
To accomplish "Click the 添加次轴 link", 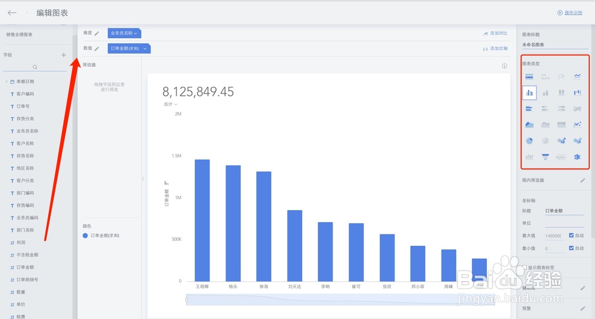I will pos(495,48).
